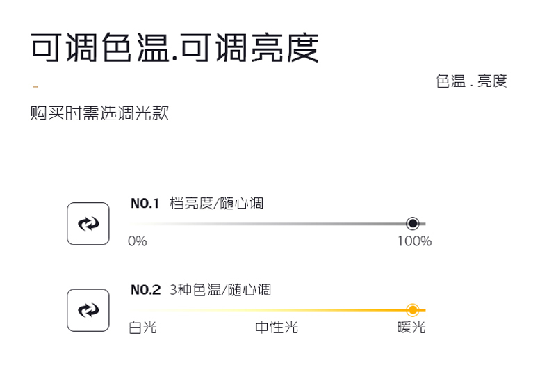Image resolution: width=549 pixels, height=365 pixels.
Task: Choose the 中性光 neutral light option
Action: [277, 327]
